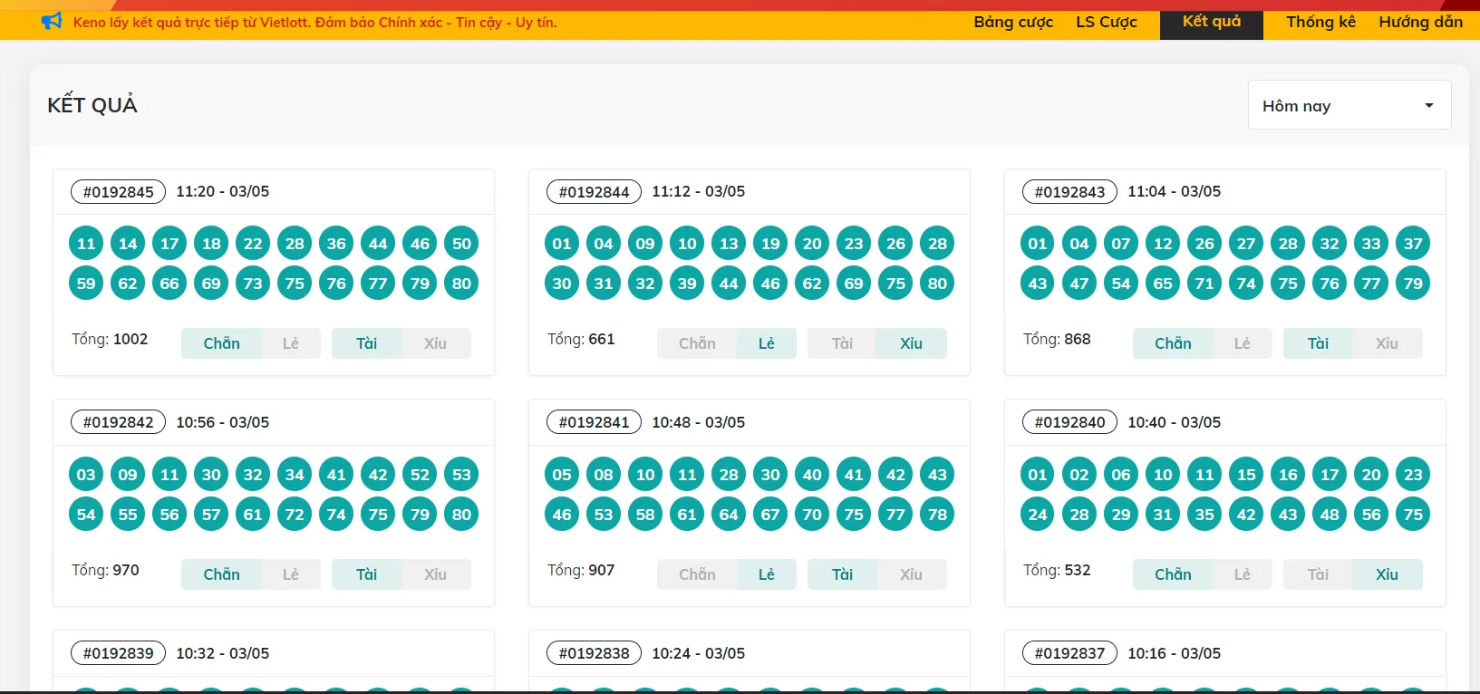Click Chẵn in draw #0192842
The image size is (1480, 694).
click(x=221, y=574)
